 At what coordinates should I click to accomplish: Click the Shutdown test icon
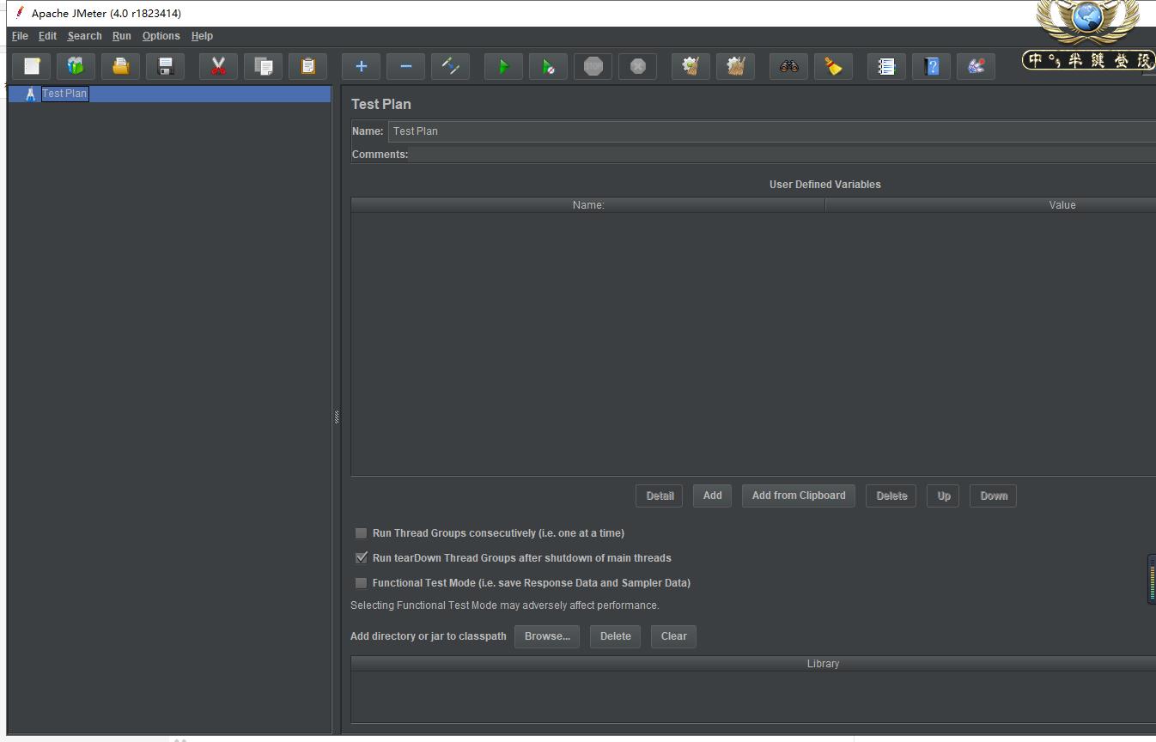click(638, 66)
